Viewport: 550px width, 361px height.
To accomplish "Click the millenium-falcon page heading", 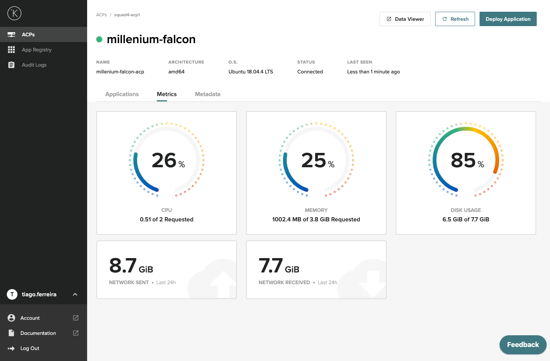I will 151,39.
